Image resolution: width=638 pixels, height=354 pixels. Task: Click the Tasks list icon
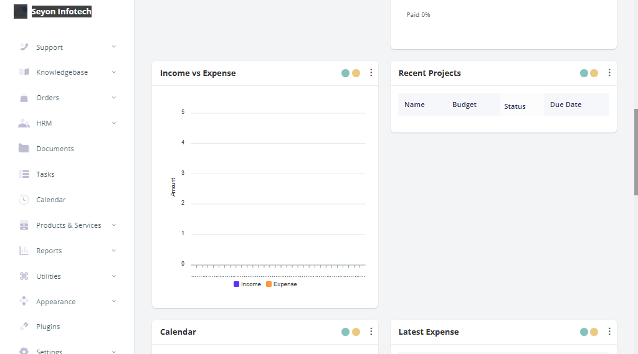pos(24,174)
